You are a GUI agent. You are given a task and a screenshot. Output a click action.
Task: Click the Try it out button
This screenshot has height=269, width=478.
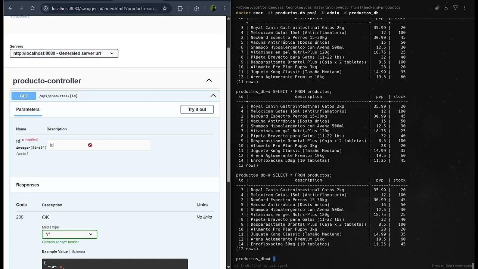pyautogui.click(x=197, y=109)
